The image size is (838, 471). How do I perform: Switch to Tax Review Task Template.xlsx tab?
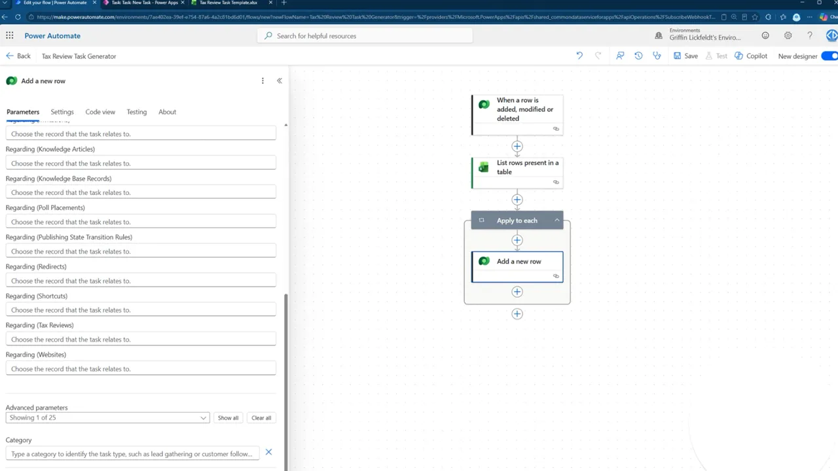click(x=229, y=3)
